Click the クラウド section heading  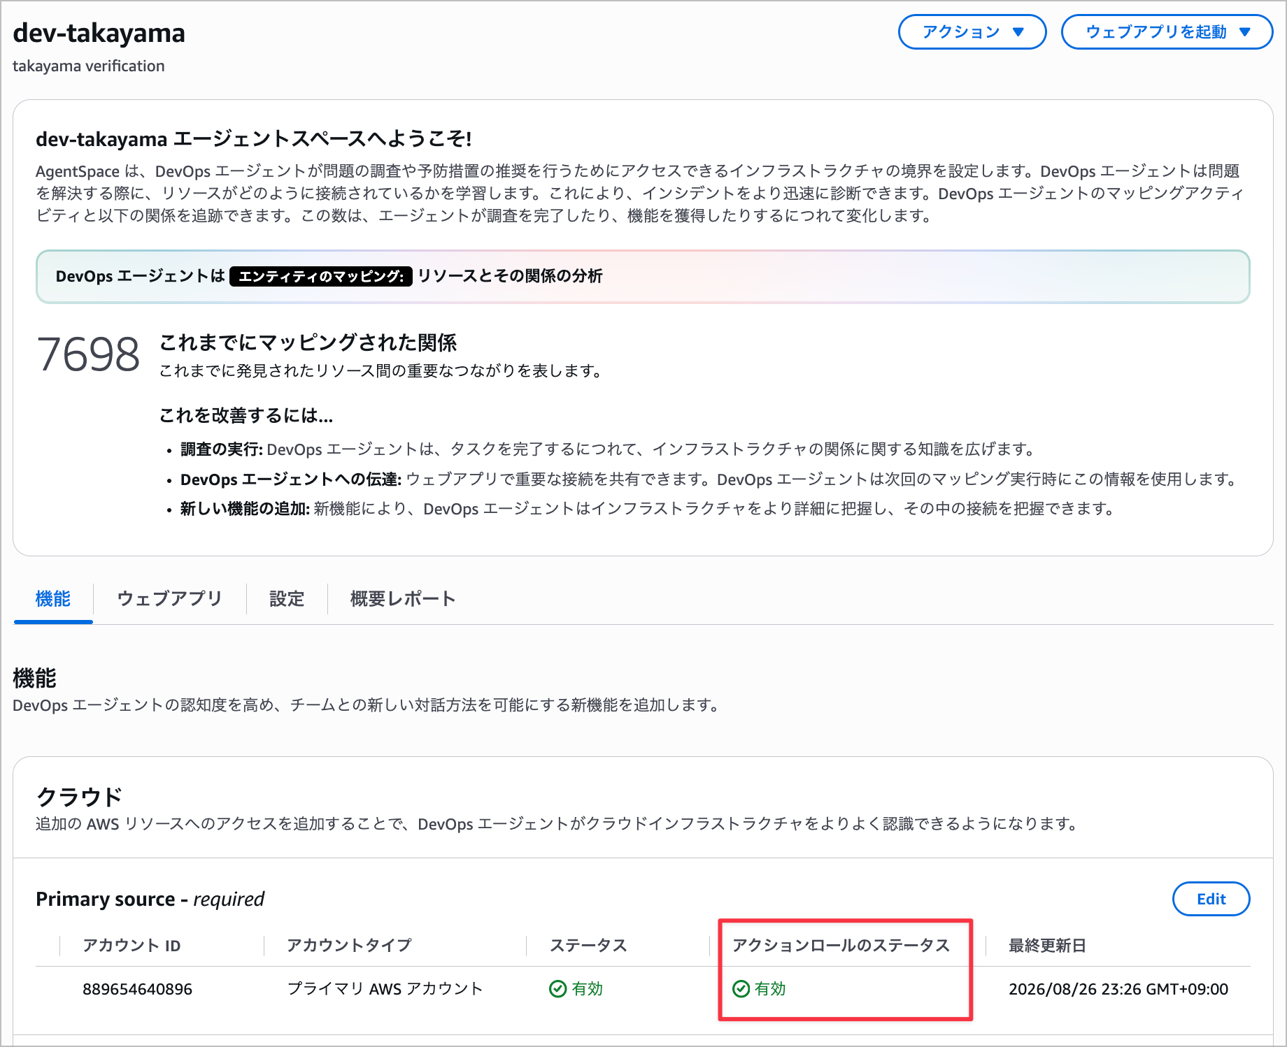pyautogui.click(x=79, y=797)
